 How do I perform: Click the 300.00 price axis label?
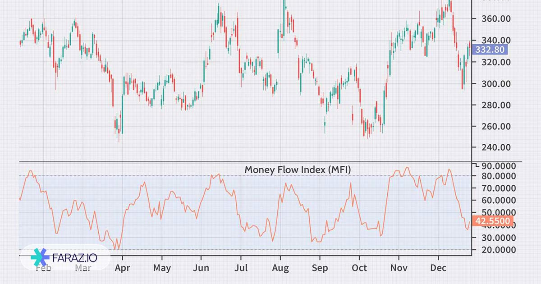pyautogui.click(x=495, y=84)
